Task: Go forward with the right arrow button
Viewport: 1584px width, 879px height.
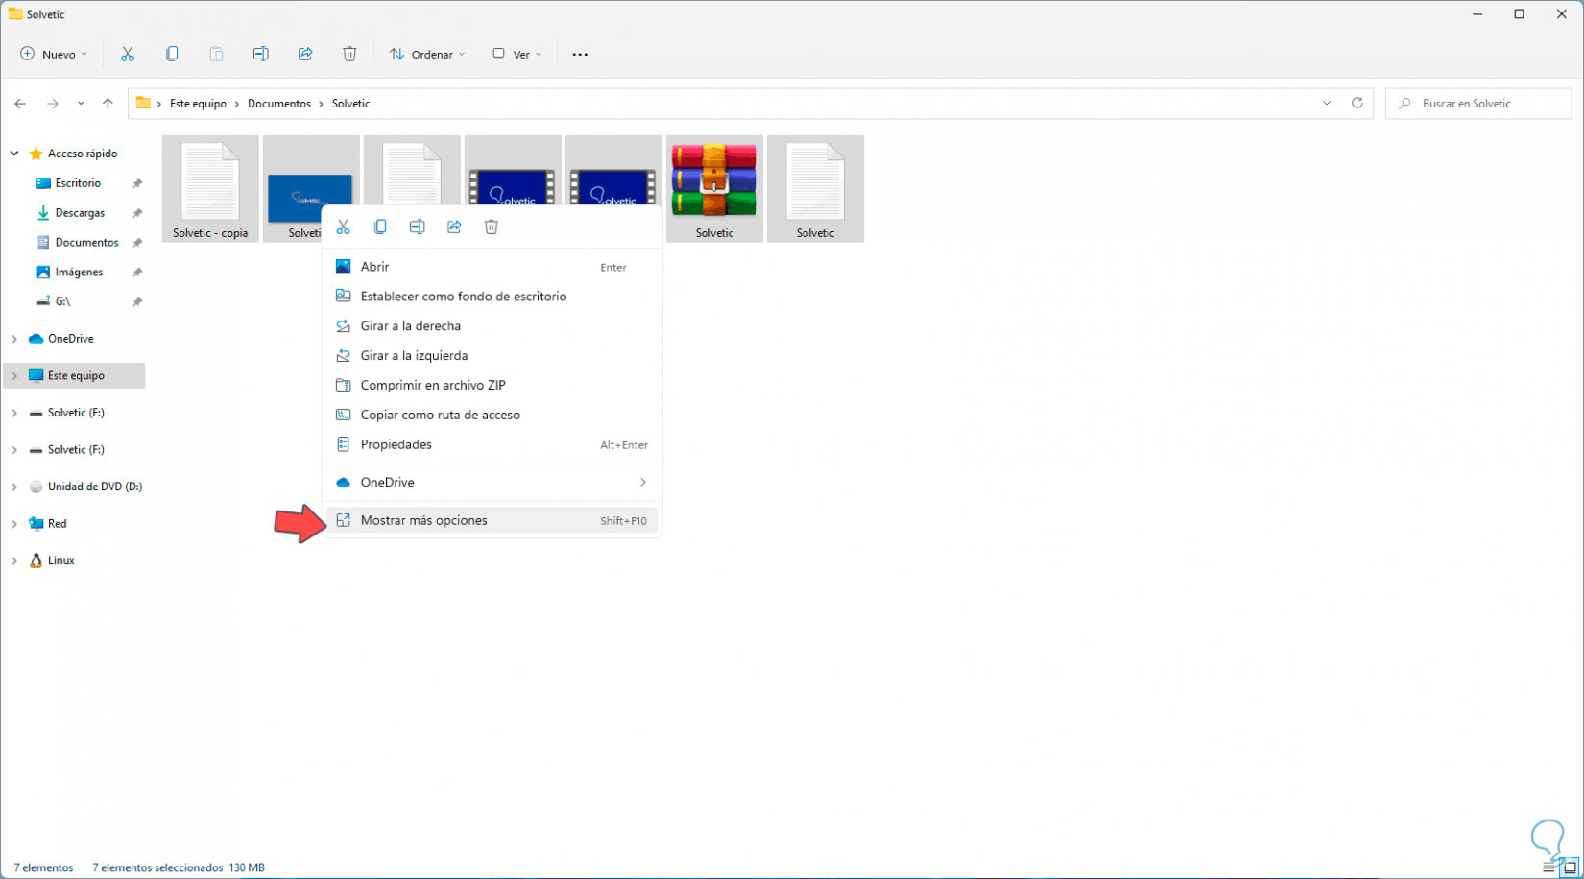Action: tap(53, 104)
